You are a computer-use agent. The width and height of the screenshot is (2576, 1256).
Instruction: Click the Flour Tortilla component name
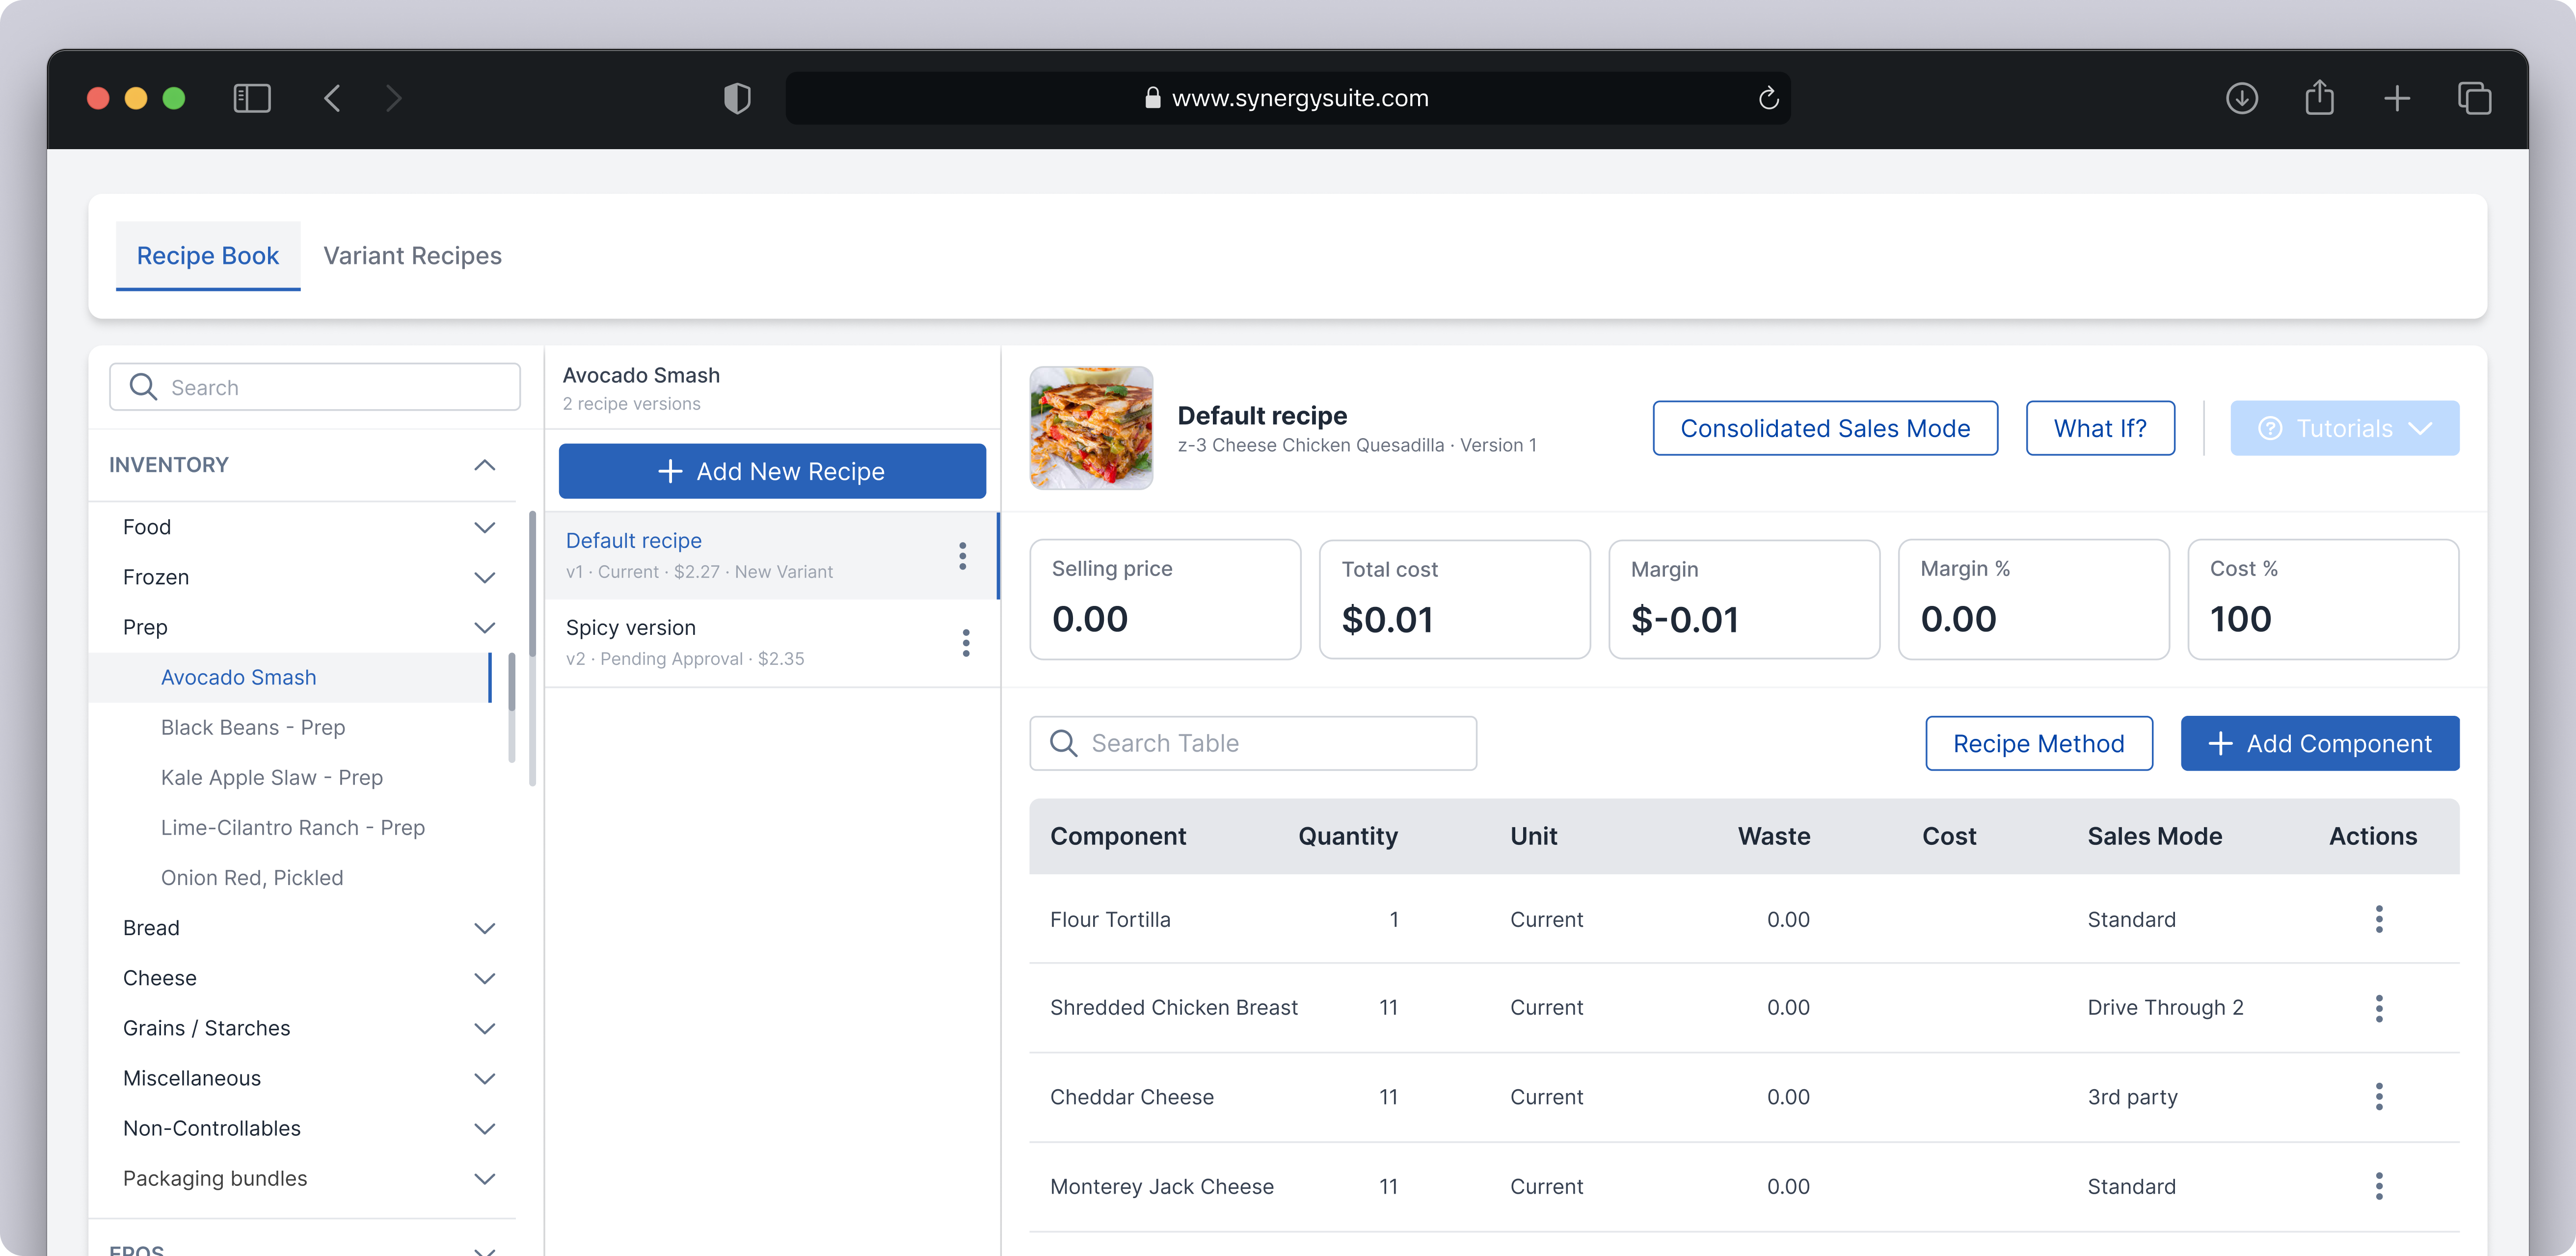[1109, 919]
